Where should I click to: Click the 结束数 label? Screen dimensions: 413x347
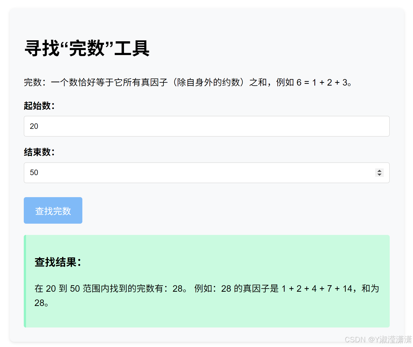[x=39, y=152]
